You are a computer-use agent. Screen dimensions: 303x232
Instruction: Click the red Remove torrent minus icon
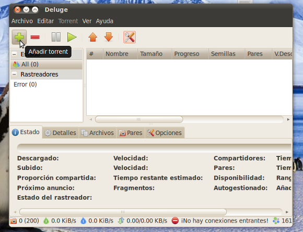pos(35,37)
